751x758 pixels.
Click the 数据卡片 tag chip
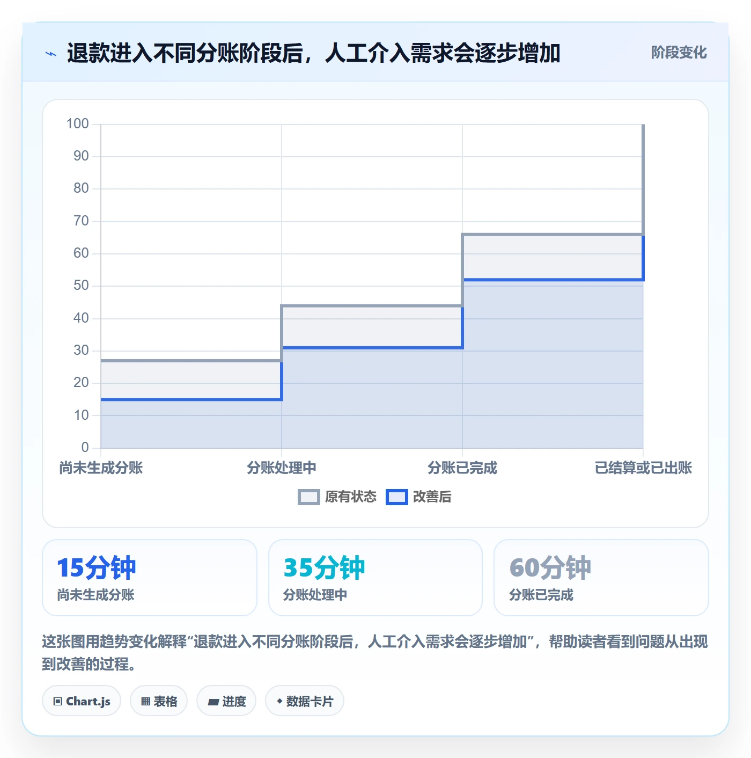pyautogui.click(x=305, y=701)
